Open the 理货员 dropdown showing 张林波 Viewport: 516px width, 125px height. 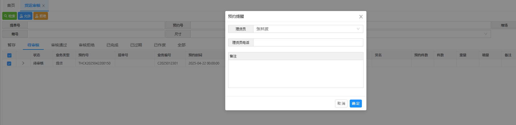click(x=308, y=29)
